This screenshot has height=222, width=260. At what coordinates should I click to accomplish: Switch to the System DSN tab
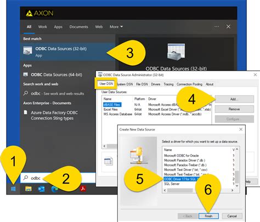click(x=125, y=84)
